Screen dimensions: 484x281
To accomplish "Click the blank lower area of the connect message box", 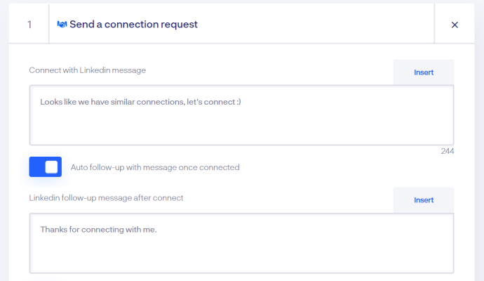I will click(x=241, y=129).
